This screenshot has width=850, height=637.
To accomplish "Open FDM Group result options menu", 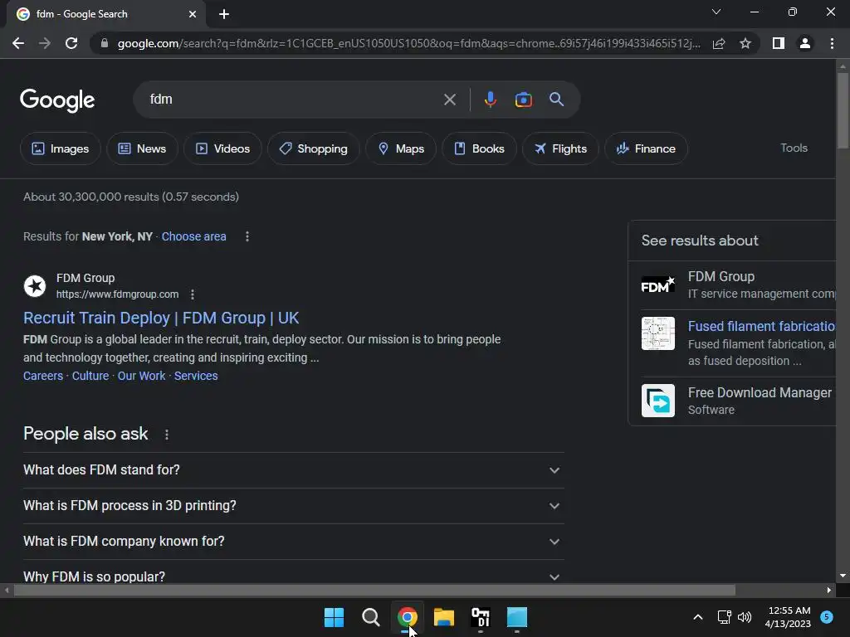I will click(193, 294).
